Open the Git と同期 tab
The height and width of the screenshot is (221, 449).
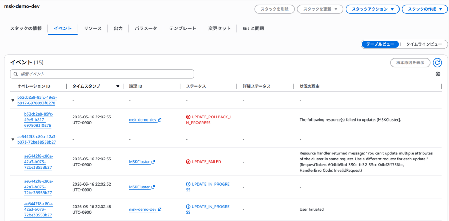[x=253, y=28]
